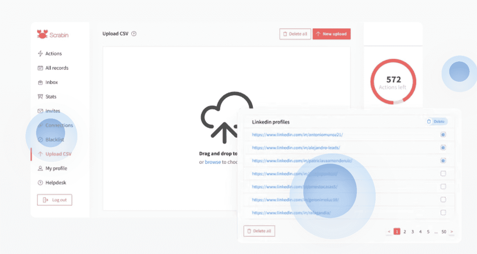The image size is (477, 254).
Task: Go to previous page with left arrow
Action: pos(389,232)
